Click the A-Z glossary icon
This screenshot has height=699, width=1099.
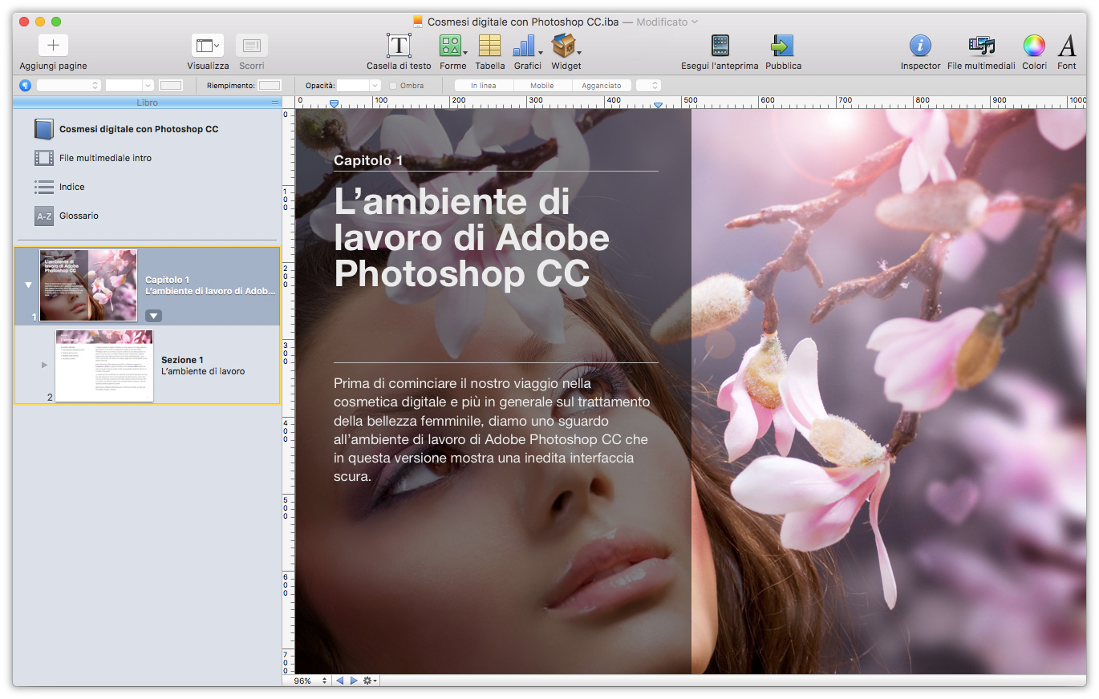click(x=44, y=216)
